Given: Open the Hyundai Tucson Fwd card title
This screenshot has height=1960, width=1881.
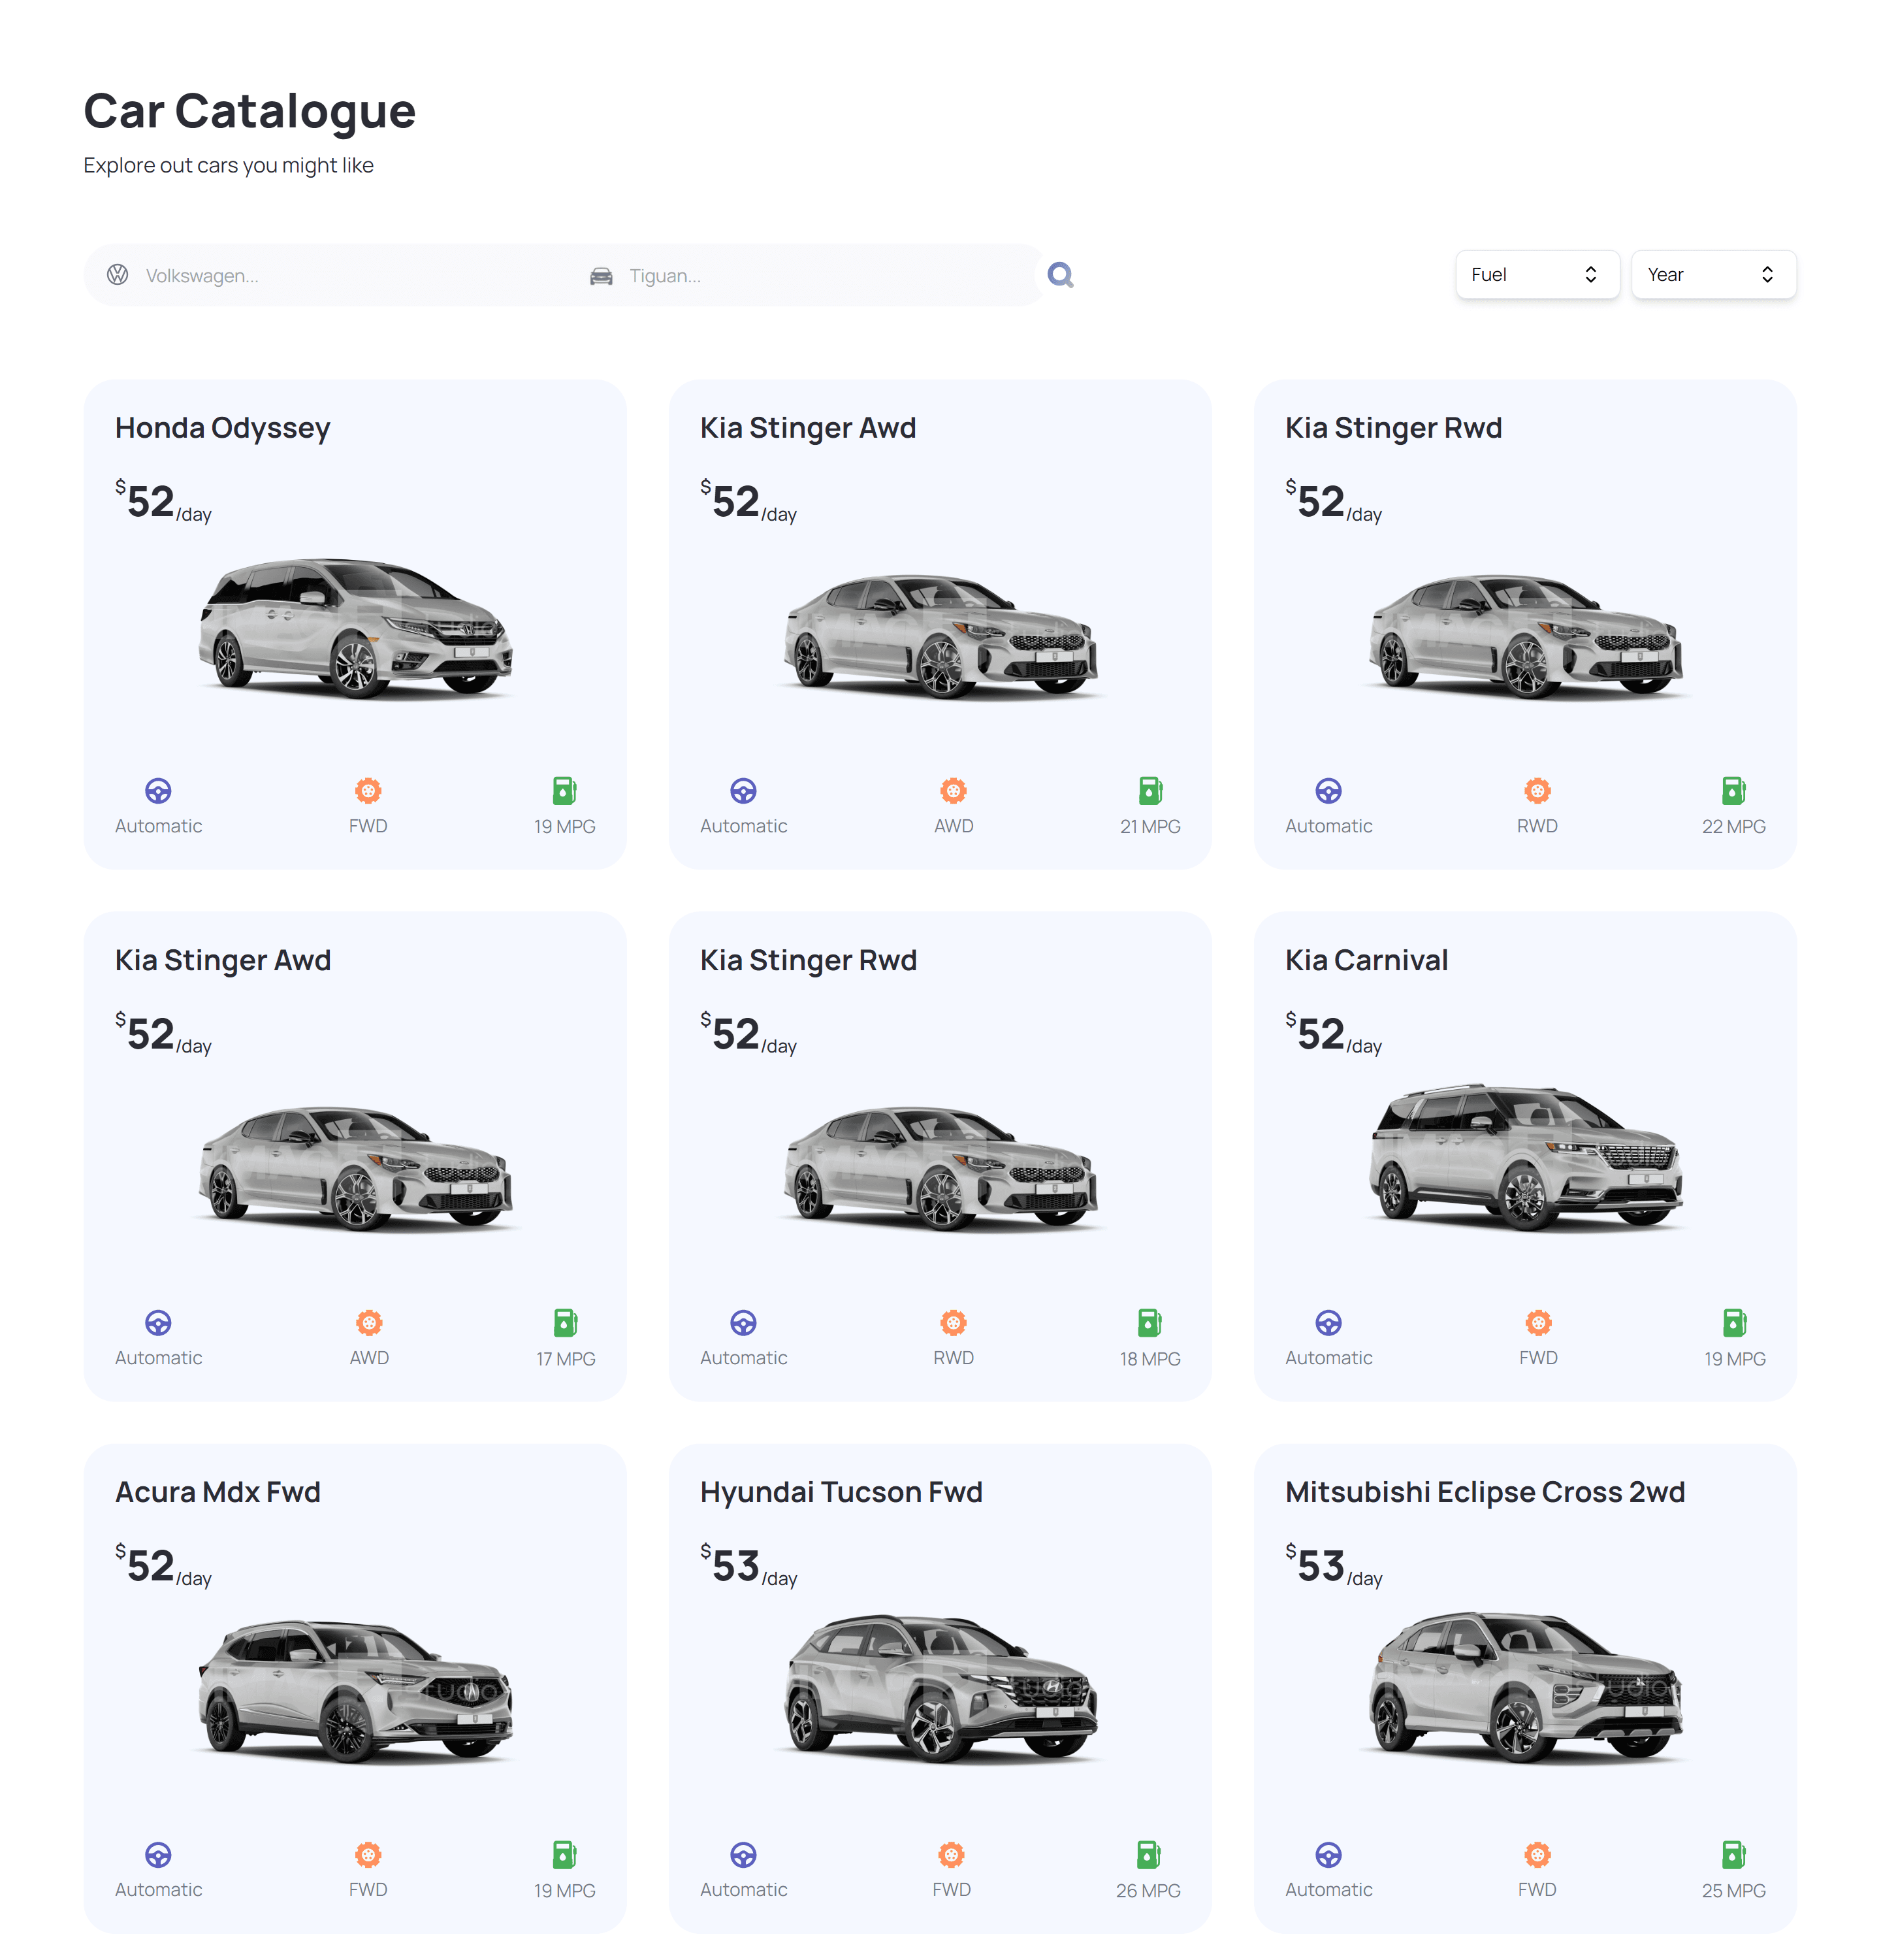Looking at the screenshot, I should [841, 1491].
